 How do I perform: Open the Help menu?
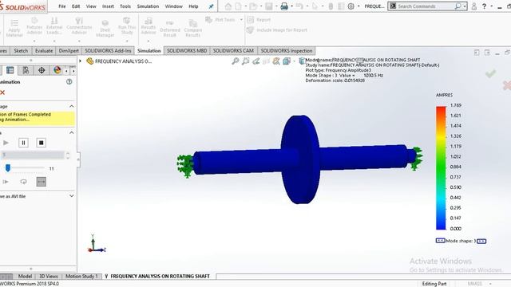pos(193,6)
